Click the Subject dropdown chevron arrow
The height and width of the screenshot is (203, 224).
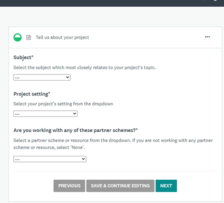[x=68, y=77]
